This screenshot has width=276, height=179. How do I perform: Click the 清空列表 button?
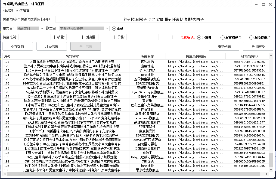pos(224,47)
